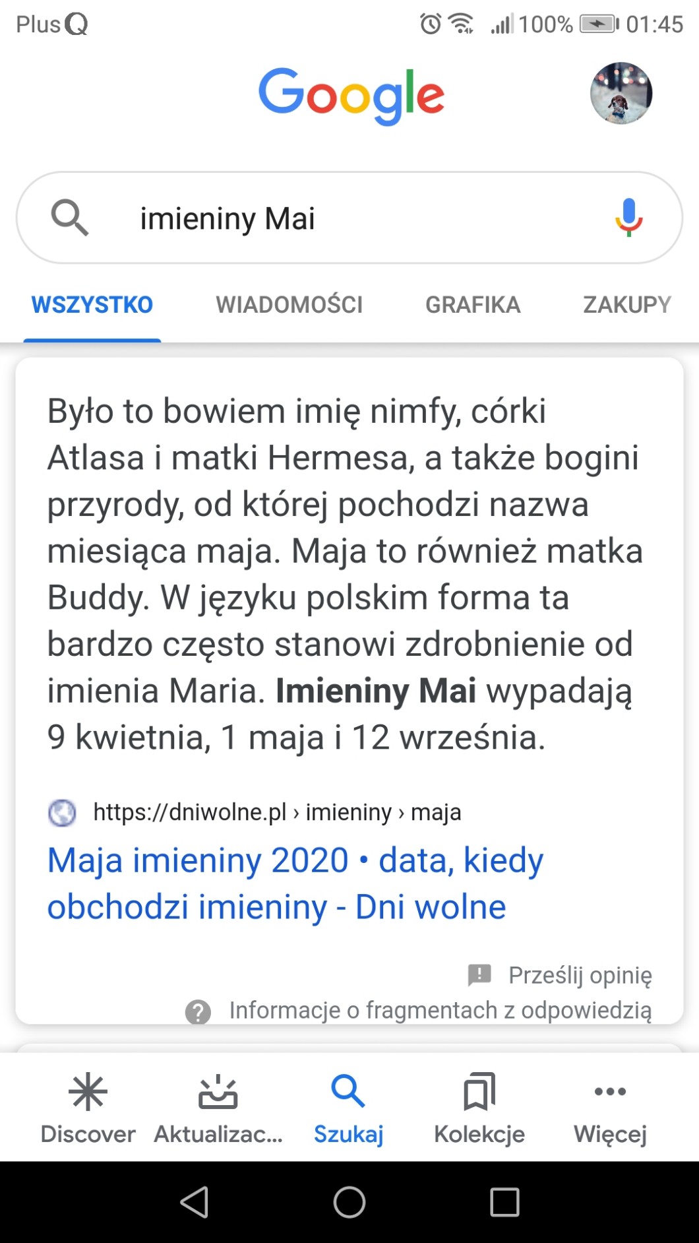Open Aktualizacje updates in bottom bar
The height and width of the screenshot is (1243, 699).
click(218, 1093)
